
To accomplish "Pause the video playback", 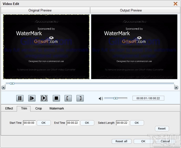I will click(x=20, y=98).
